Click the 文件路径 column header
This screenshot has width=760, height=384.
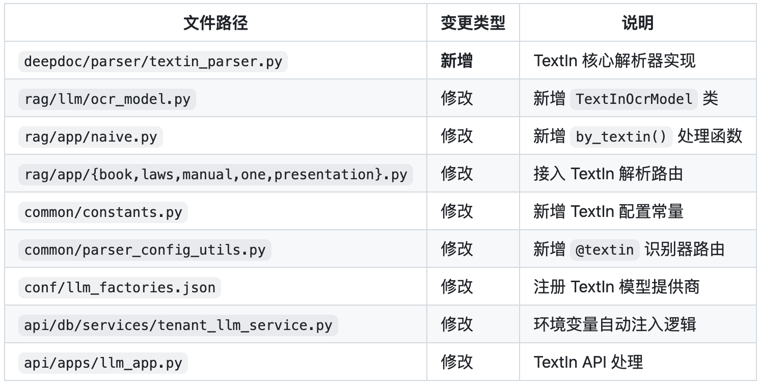(x=215, y=23)
